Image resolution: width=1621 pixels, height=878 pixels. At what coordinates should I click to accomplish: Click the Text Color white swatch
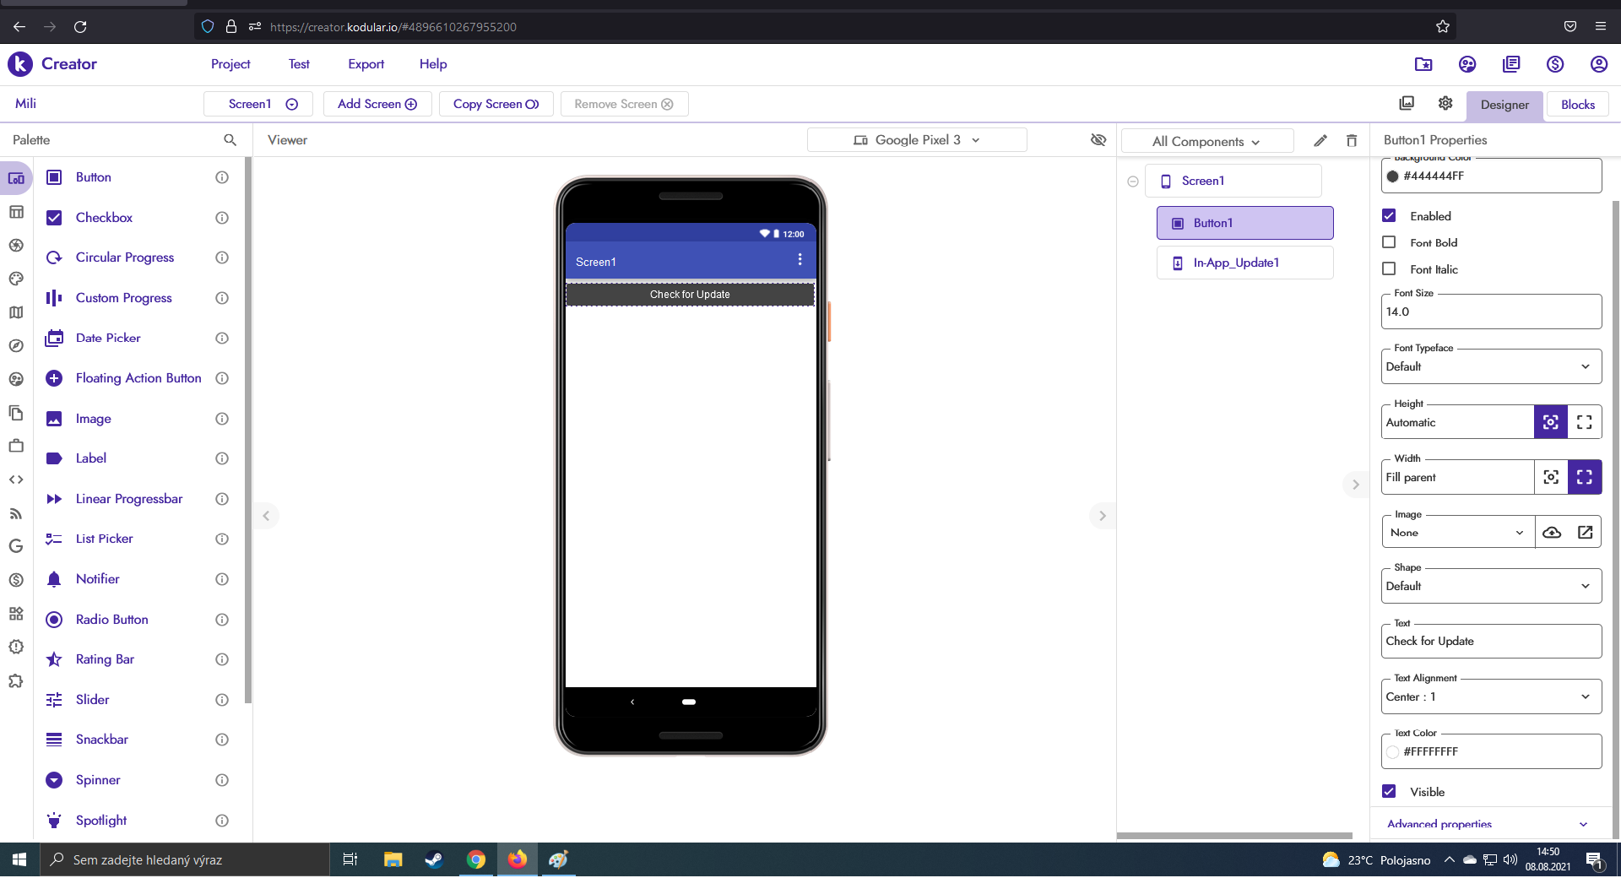click(1393, 752)
